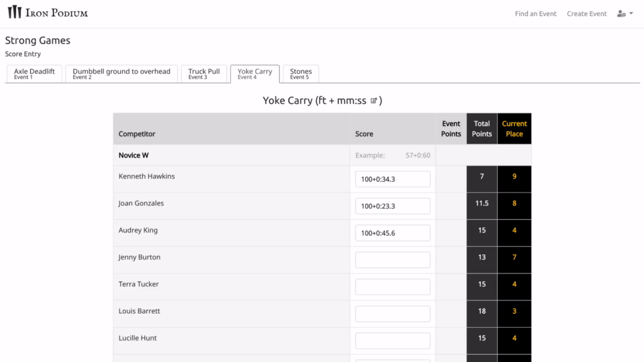Image resolution: width=644 pixels, height=362 pixels.
Task: Click the name Lucille Hunt
Action: pyautogui.click(x=138, y=338)
